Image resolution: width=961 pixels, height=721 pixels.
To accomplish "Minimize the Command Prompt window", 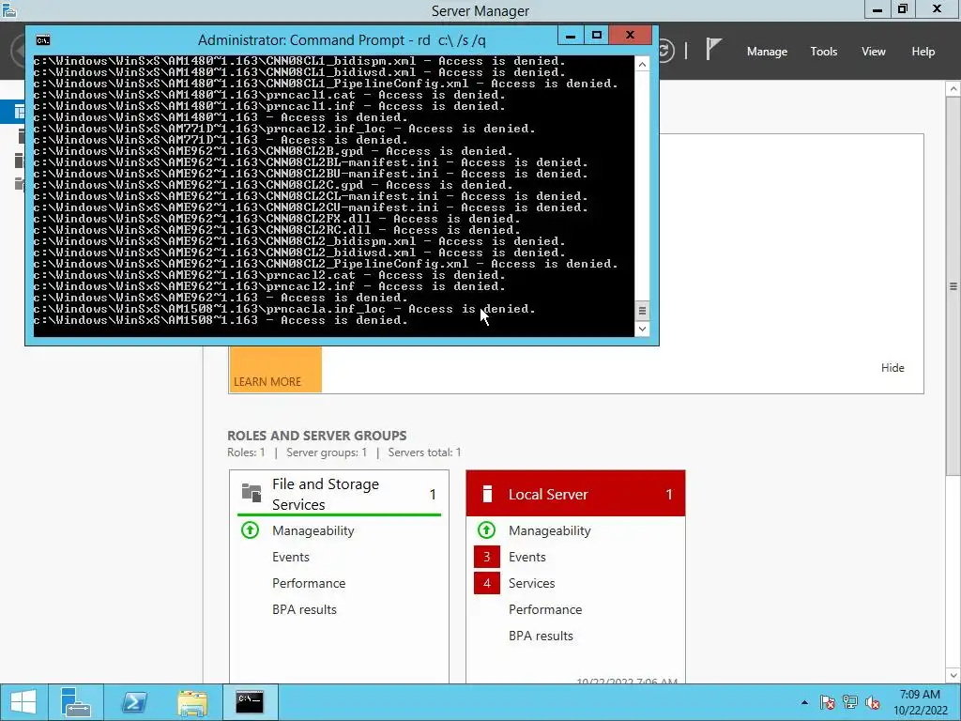I will pos(571,36).
